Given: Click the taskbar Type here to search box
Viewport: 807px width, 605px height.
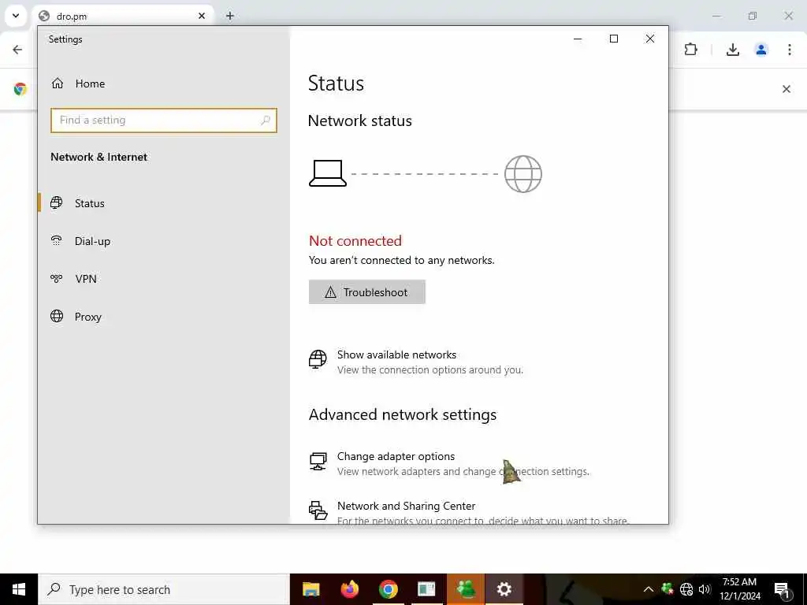Looking at the screenshot, I should coord(164,589).
